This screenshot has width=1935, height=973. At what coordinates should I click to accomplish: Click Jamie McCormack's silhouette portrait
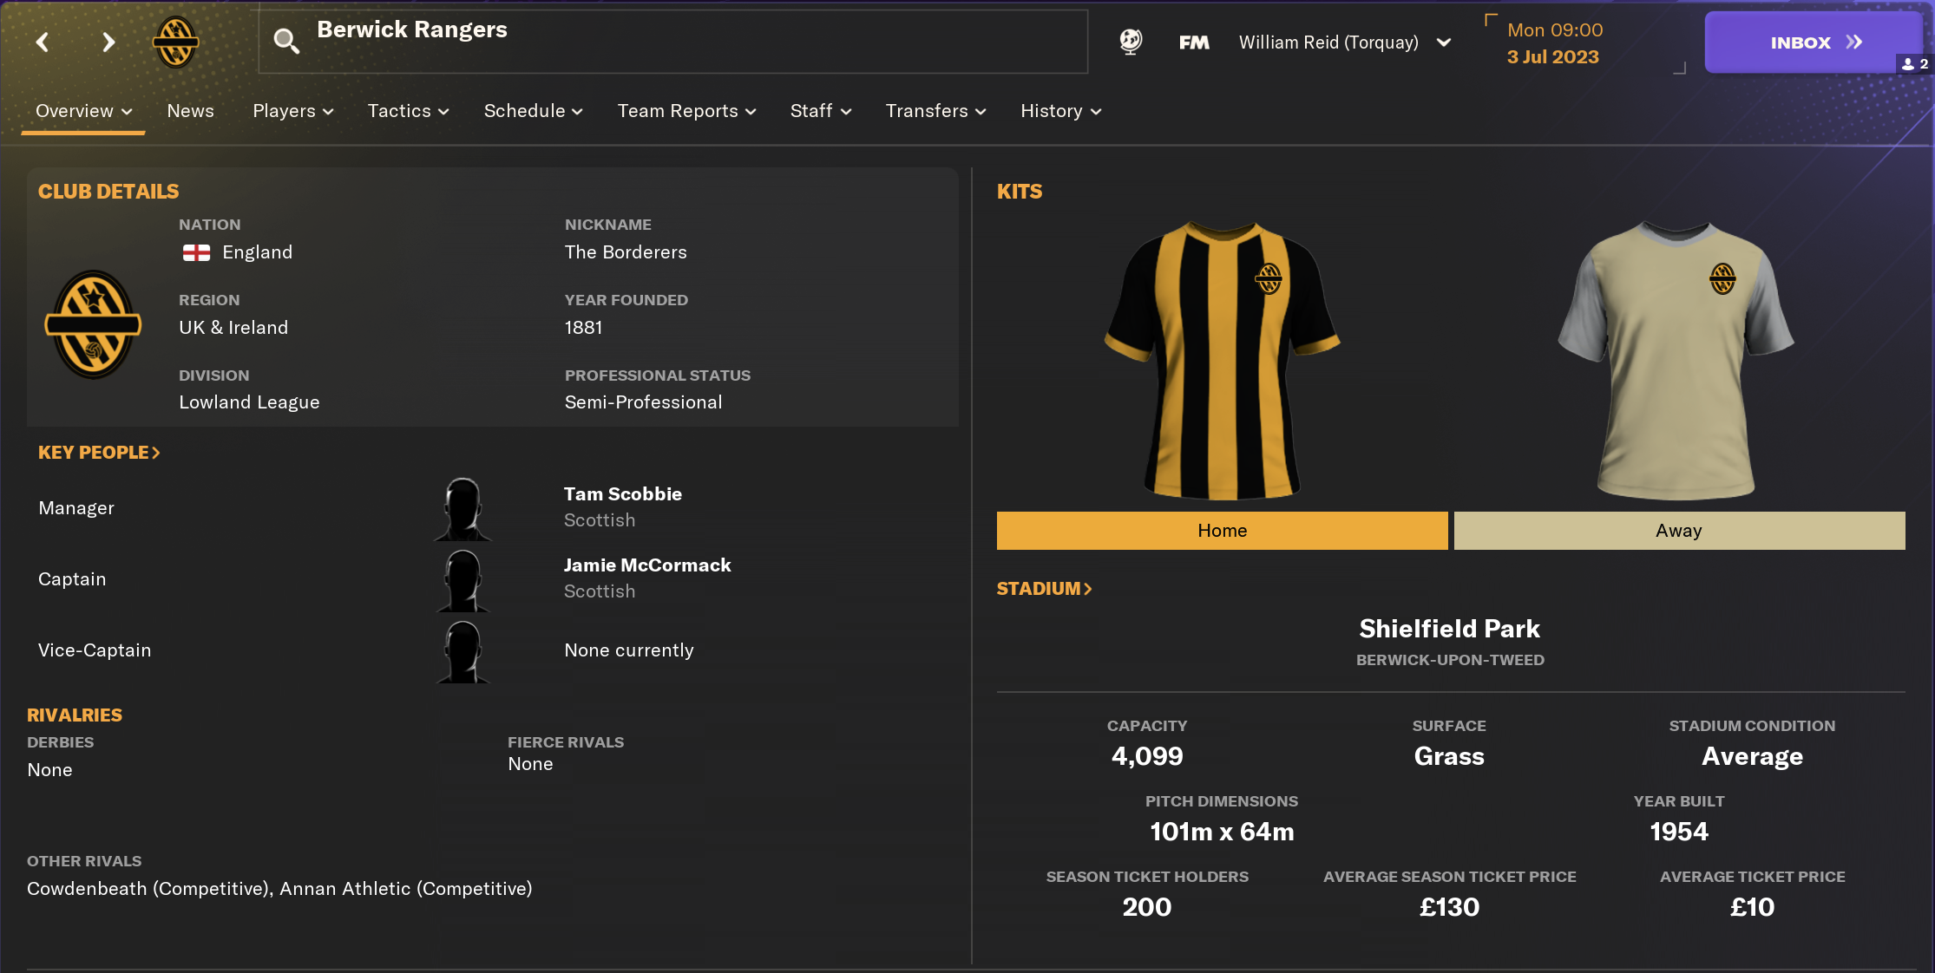(462, 579)
